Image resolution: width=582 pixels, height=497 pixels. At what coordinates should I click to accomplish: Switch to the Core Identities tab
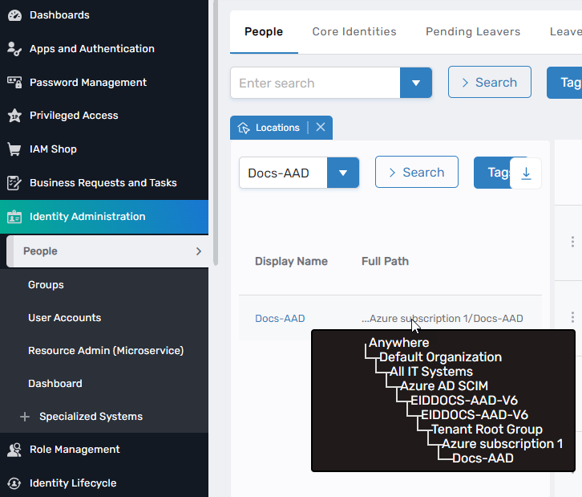(x=354, y=31)
